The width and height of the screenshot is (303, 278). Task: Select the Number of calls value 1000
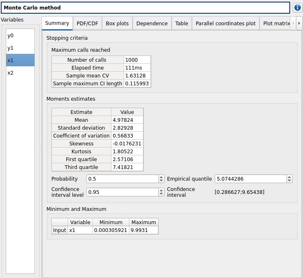[x=137, y=60]
